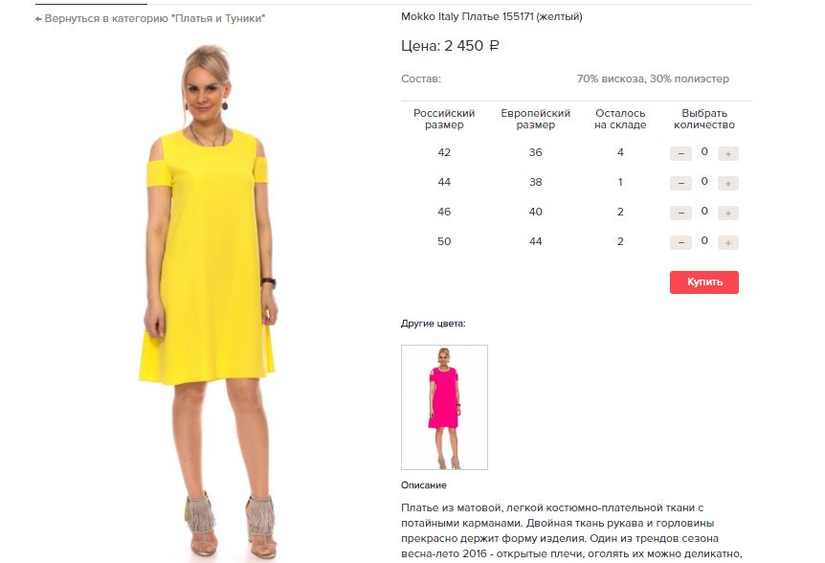Click the Описание section heading
825x563 pixels.
pyautogui.click(x=424, y=485)
